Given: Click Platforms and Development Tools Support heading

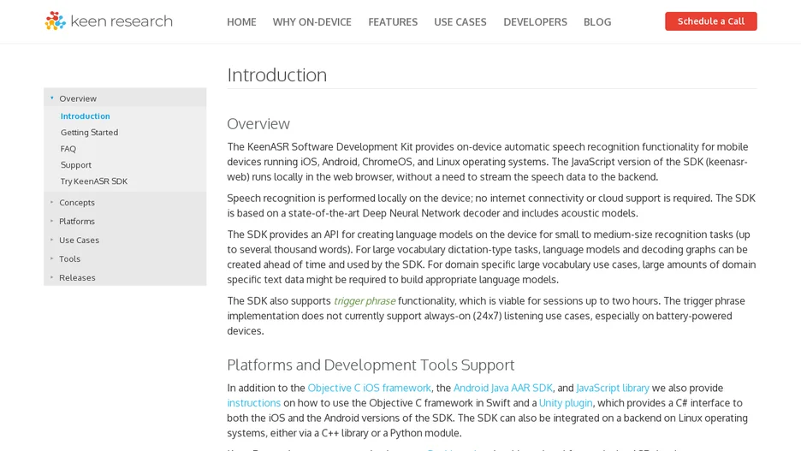Looking at the screenshot, I should 371,365.
